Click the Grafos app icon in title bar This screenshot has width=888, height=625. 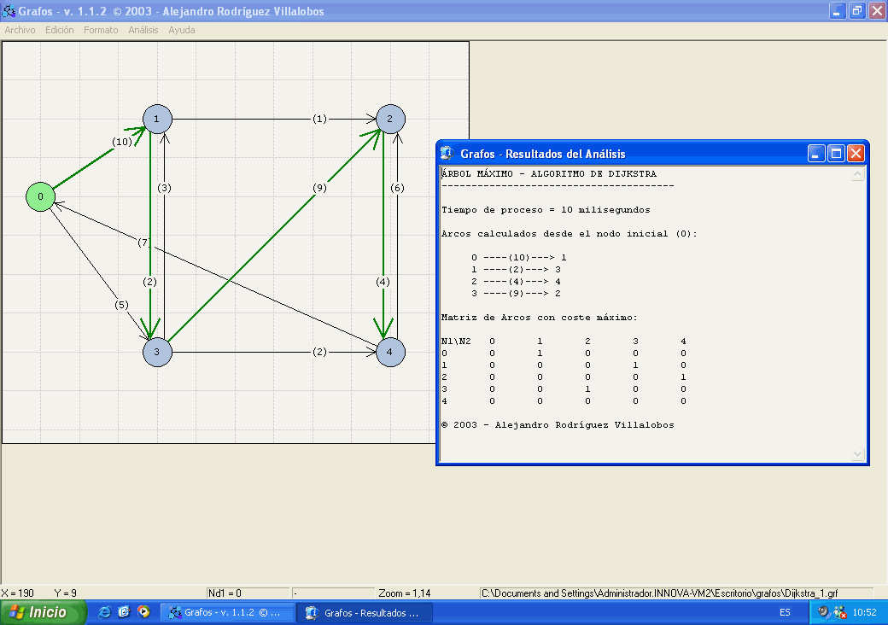tap(9, 10)
